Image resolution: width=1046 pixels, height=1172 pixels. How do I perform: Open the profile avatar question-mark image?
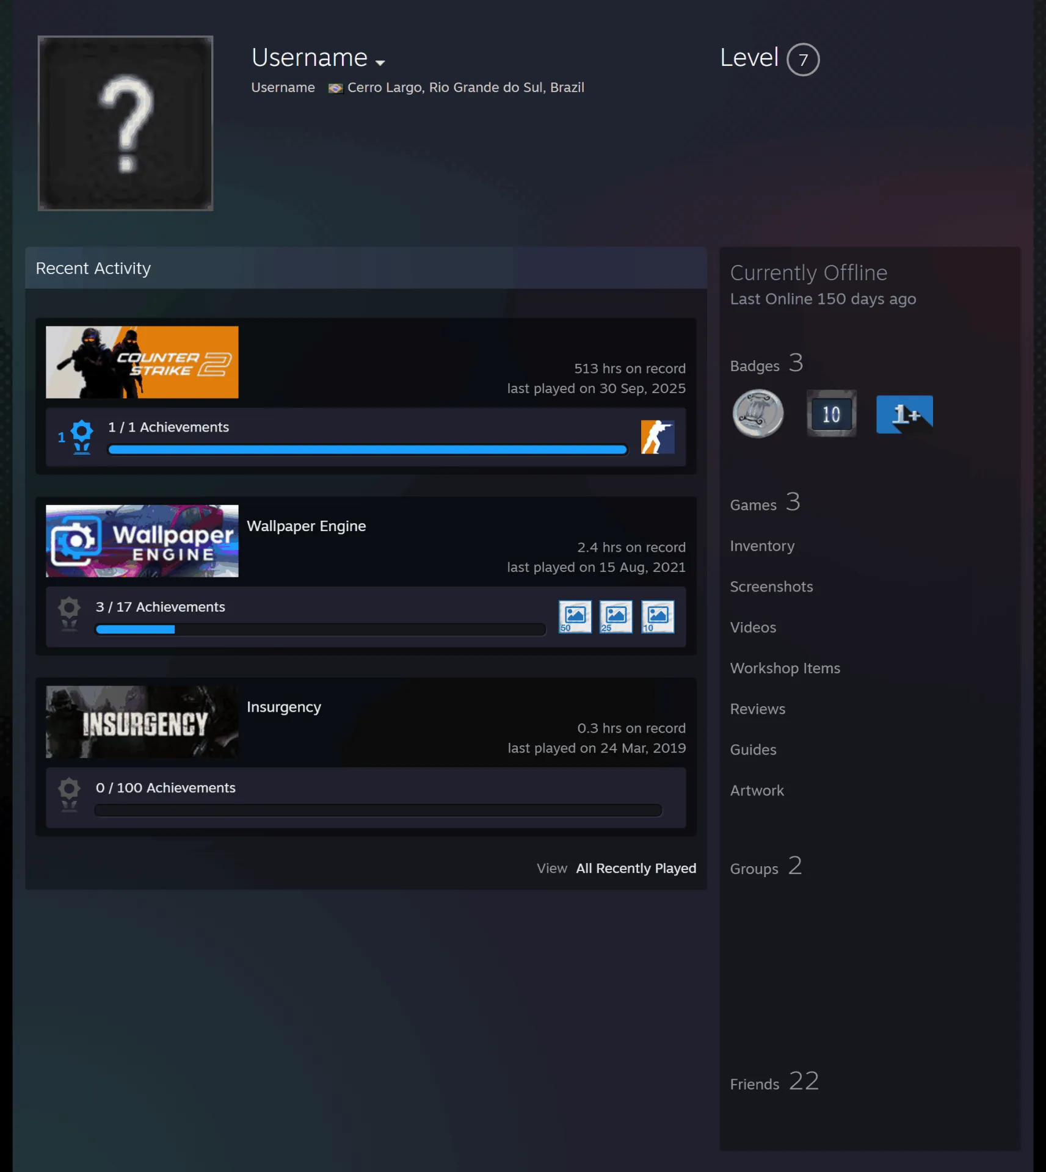pyautogui.click(x=125, y=123)
